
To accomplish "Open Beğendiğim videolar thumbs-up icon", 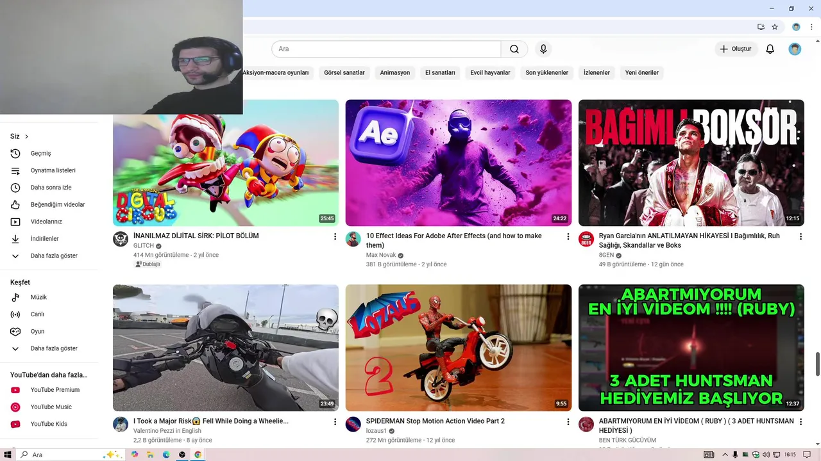I will click(15, 205).
